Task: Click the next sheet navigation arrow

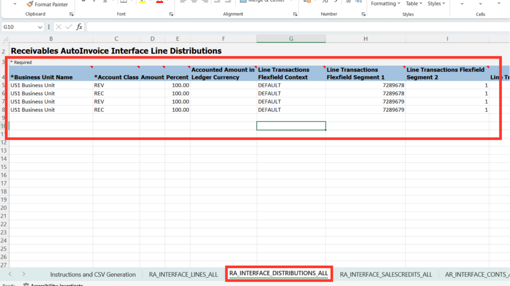Action: pos(24,274)
